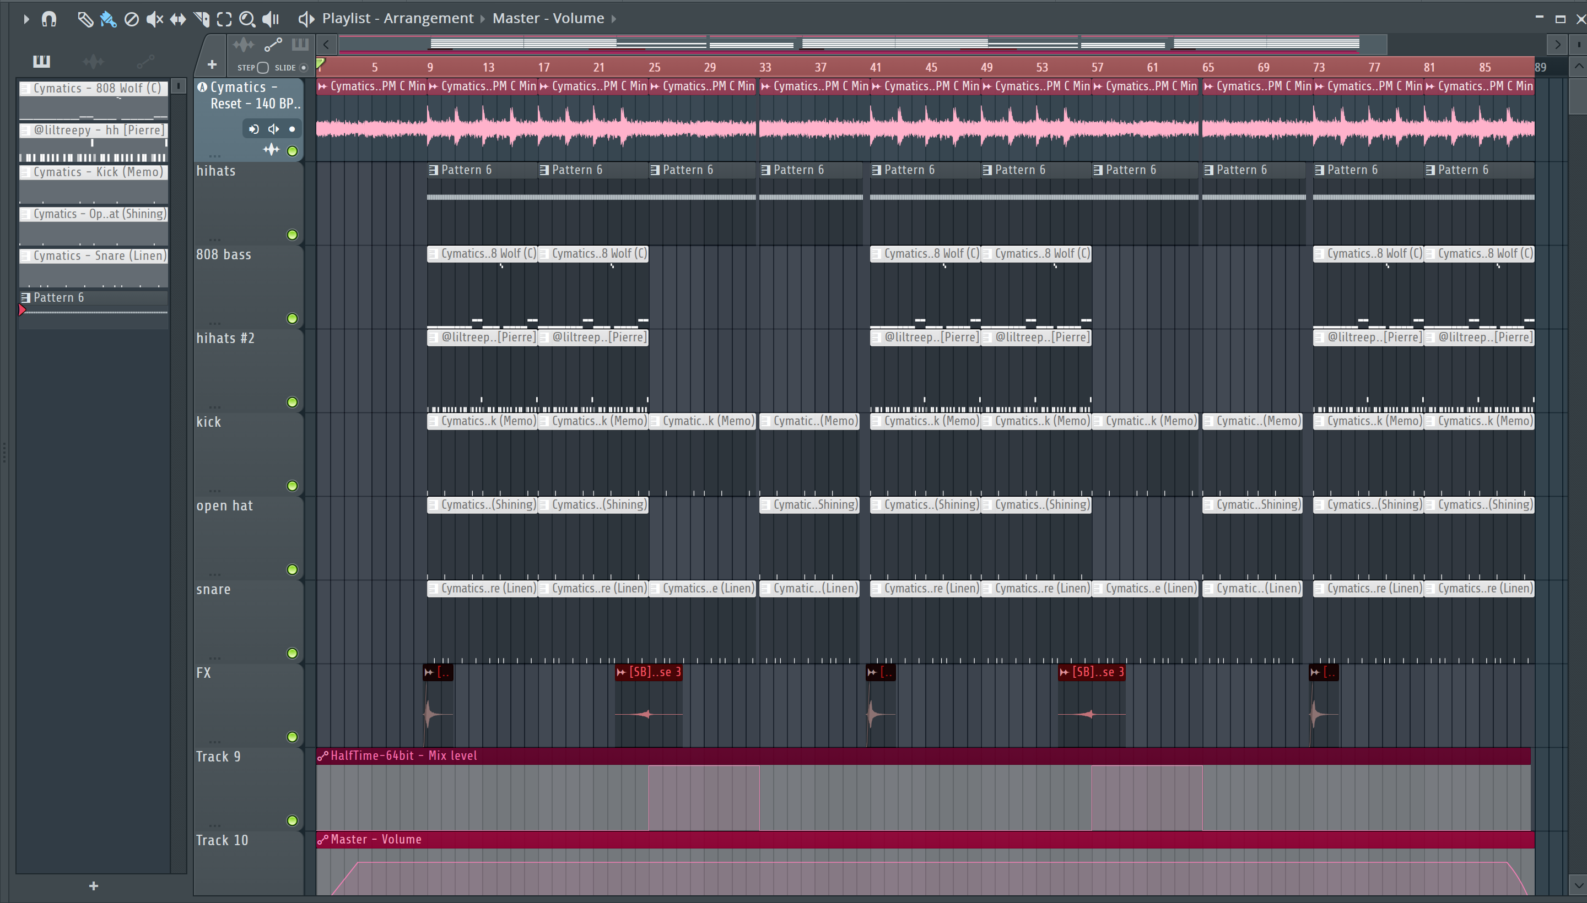This screenshot has width=1587, height=903.
Task: Select the Mute tool
Action: [154, 19]
